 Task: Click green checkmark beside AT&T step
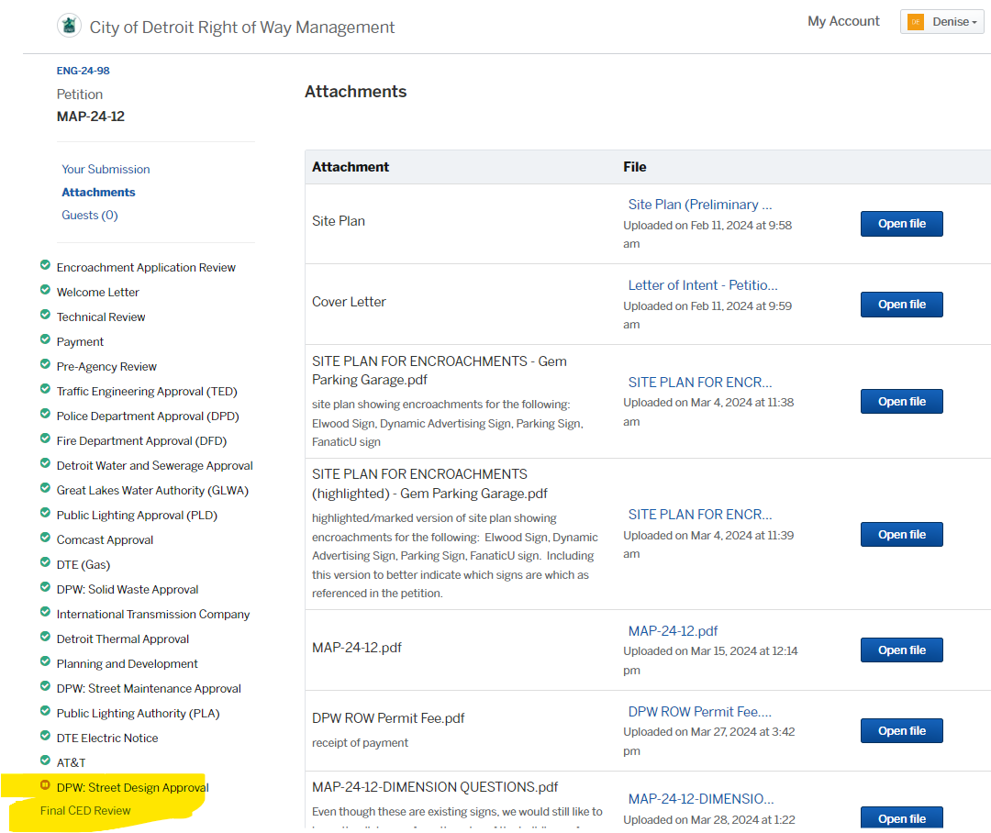click(x=45, y=761)
